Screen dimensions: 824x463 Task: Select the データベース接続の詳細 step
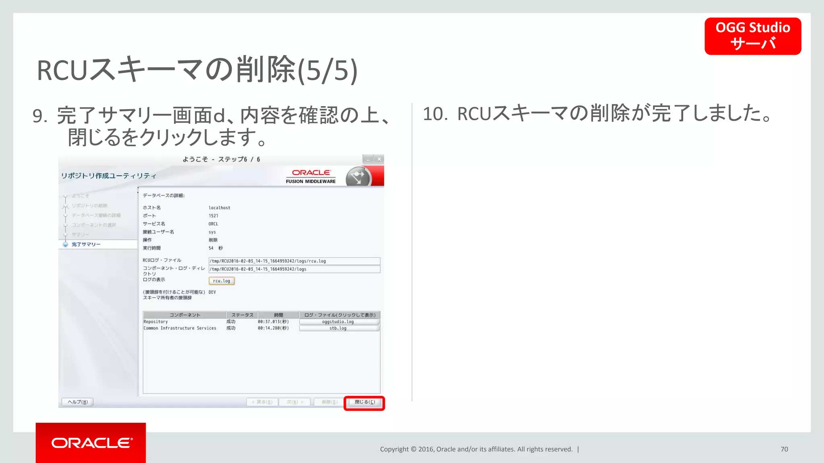point(96,215)
